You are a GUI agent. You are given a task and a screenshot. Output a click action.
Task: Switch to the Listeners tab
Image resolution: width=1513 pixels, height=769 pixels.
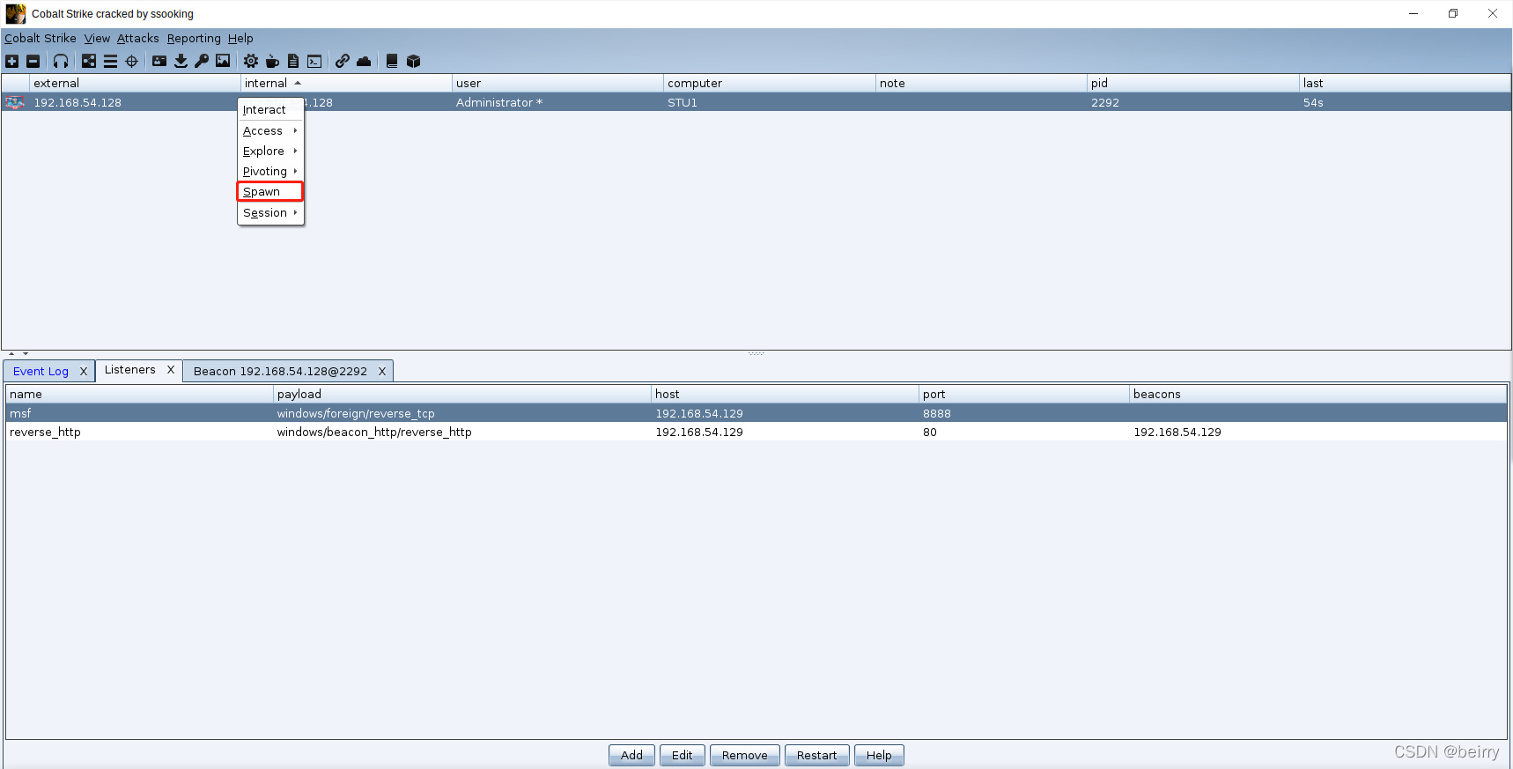(x=129, y=370)
